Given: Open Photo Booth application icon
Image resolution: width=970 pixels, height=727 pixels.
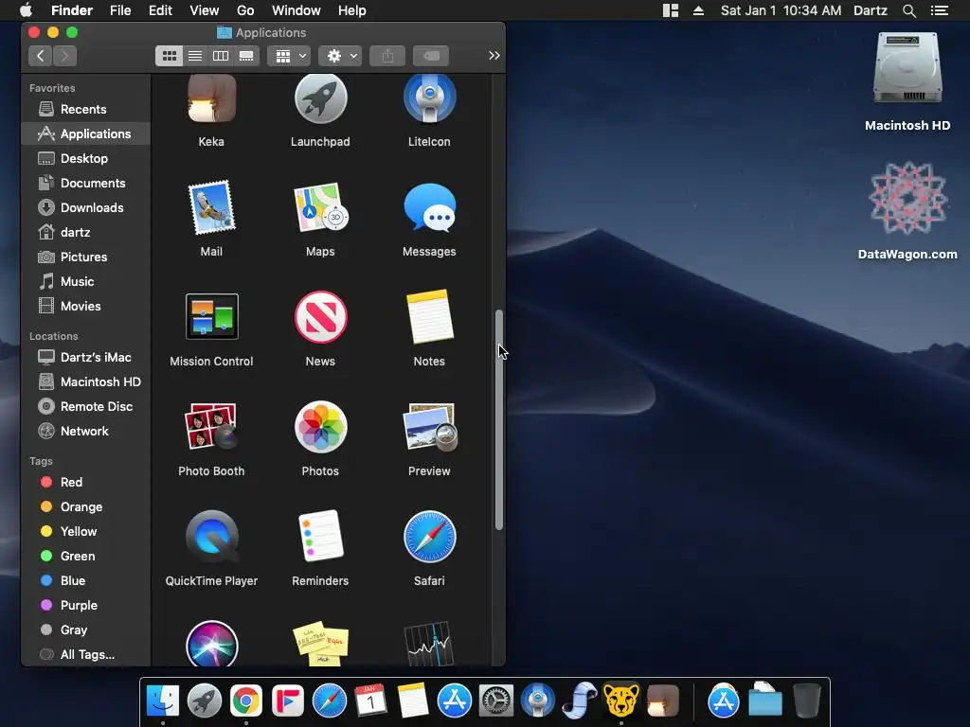Looking at the screenshot, I should pos(211,427).
